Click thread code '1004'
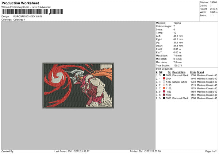Viewport: 219px width, 154px height. coord(193,82)
